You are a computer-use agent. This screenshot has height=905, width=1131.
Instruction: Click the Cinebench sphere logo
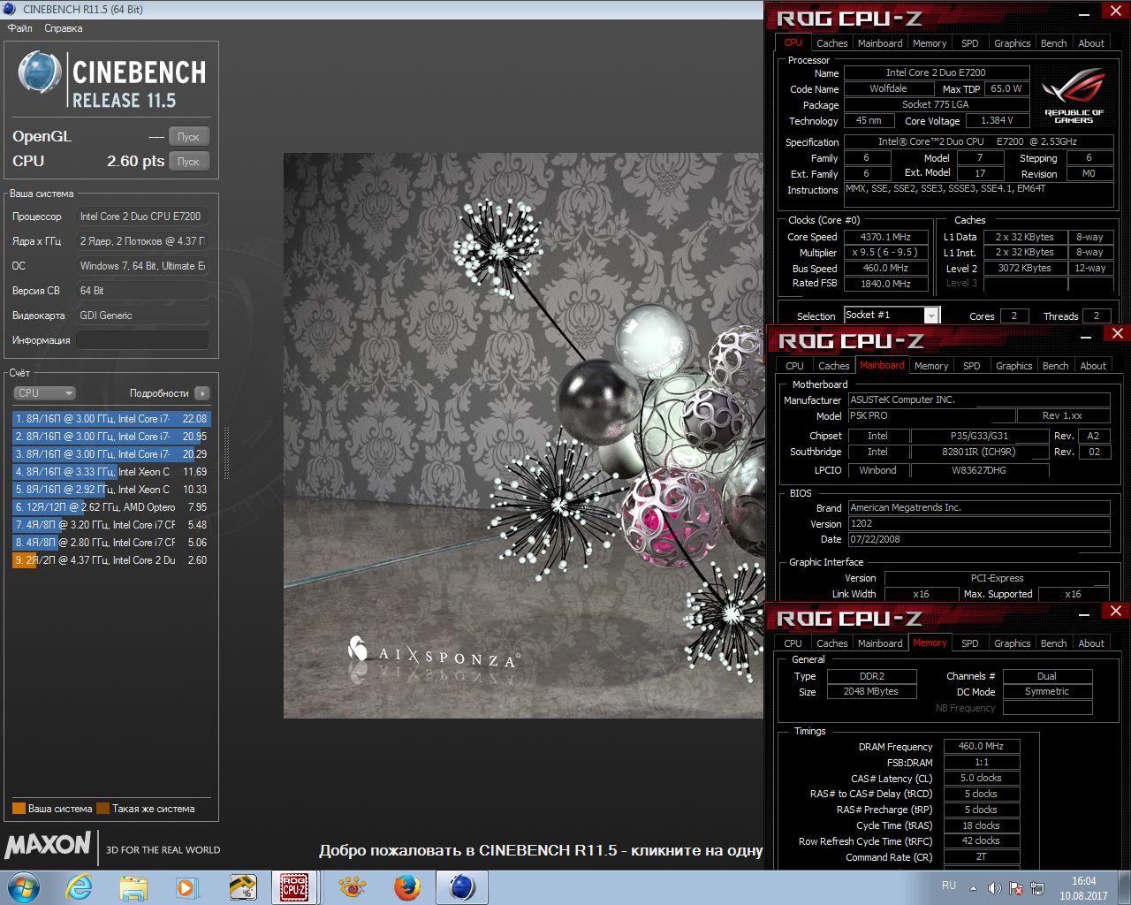(40, 73)
